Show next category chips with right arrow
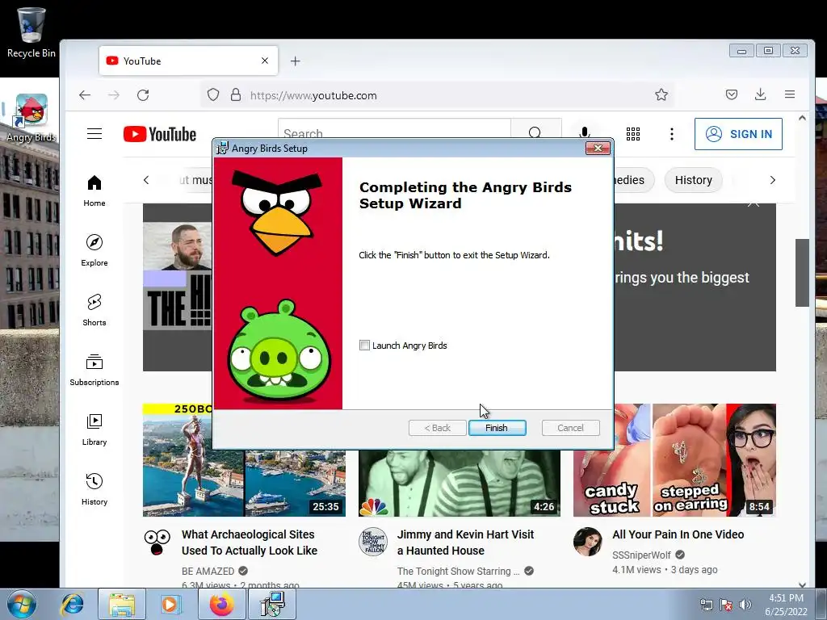This screenshot has width=827, height=620. 773,180
